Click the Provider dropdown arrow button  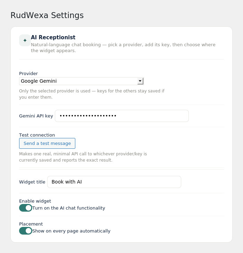[140, 81]
